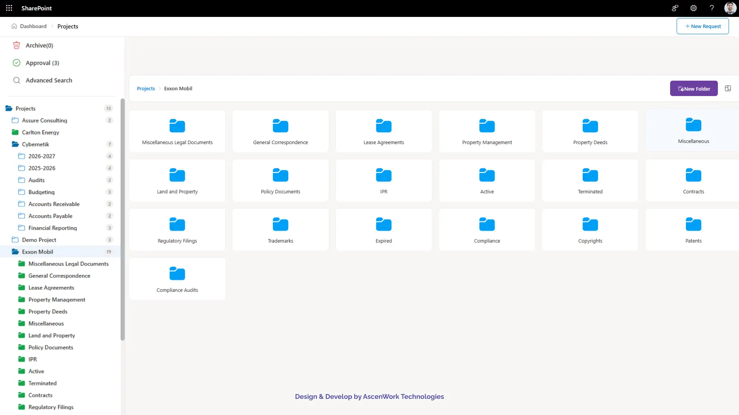Open the General Correspondence folder card icon
The image size is (739, 415).
click(x=280, y=126)
